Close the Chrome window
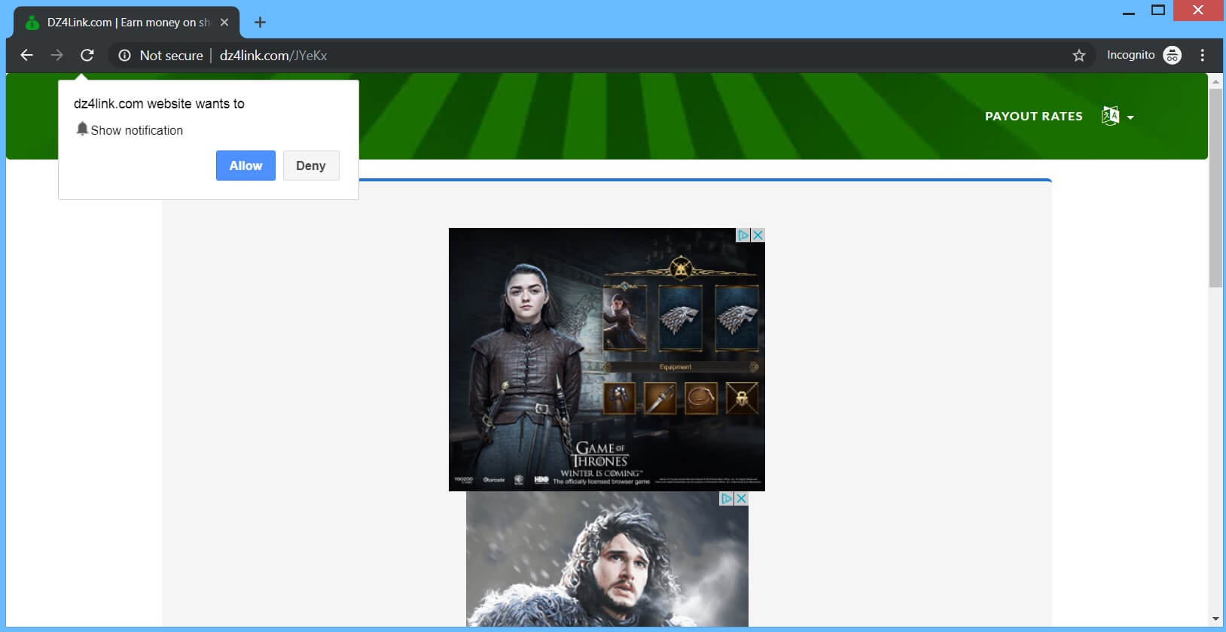Viewport: 1226px width, 632px height. 1198,11
